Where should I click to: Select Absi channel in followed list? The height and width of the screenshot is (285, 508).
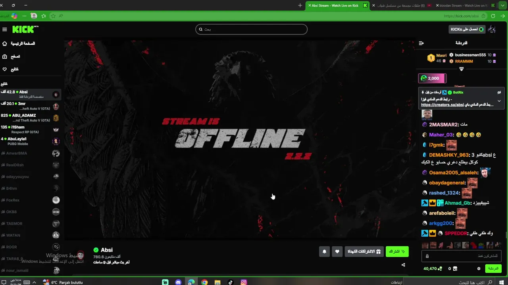[31, 94]
